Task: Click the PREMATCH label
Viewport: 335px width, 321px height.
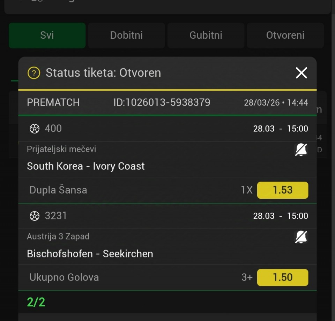Action: pyautogui.click(x=53, y=102)
